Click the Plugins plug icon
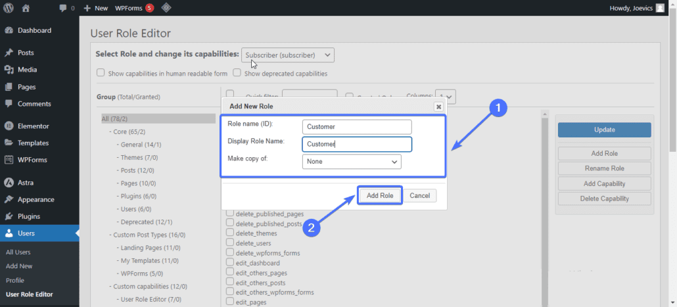Image resolution: width=677 pixels, height=307 pixels. pos(9,216)
